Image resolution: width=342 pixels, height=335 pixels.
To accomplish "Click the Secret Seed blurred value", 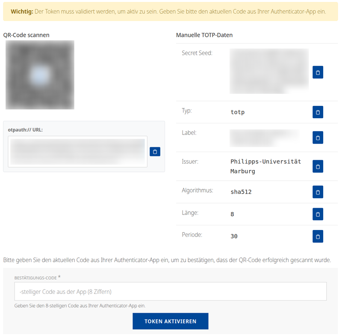I will pyautogui.click(x=269, y=71).
